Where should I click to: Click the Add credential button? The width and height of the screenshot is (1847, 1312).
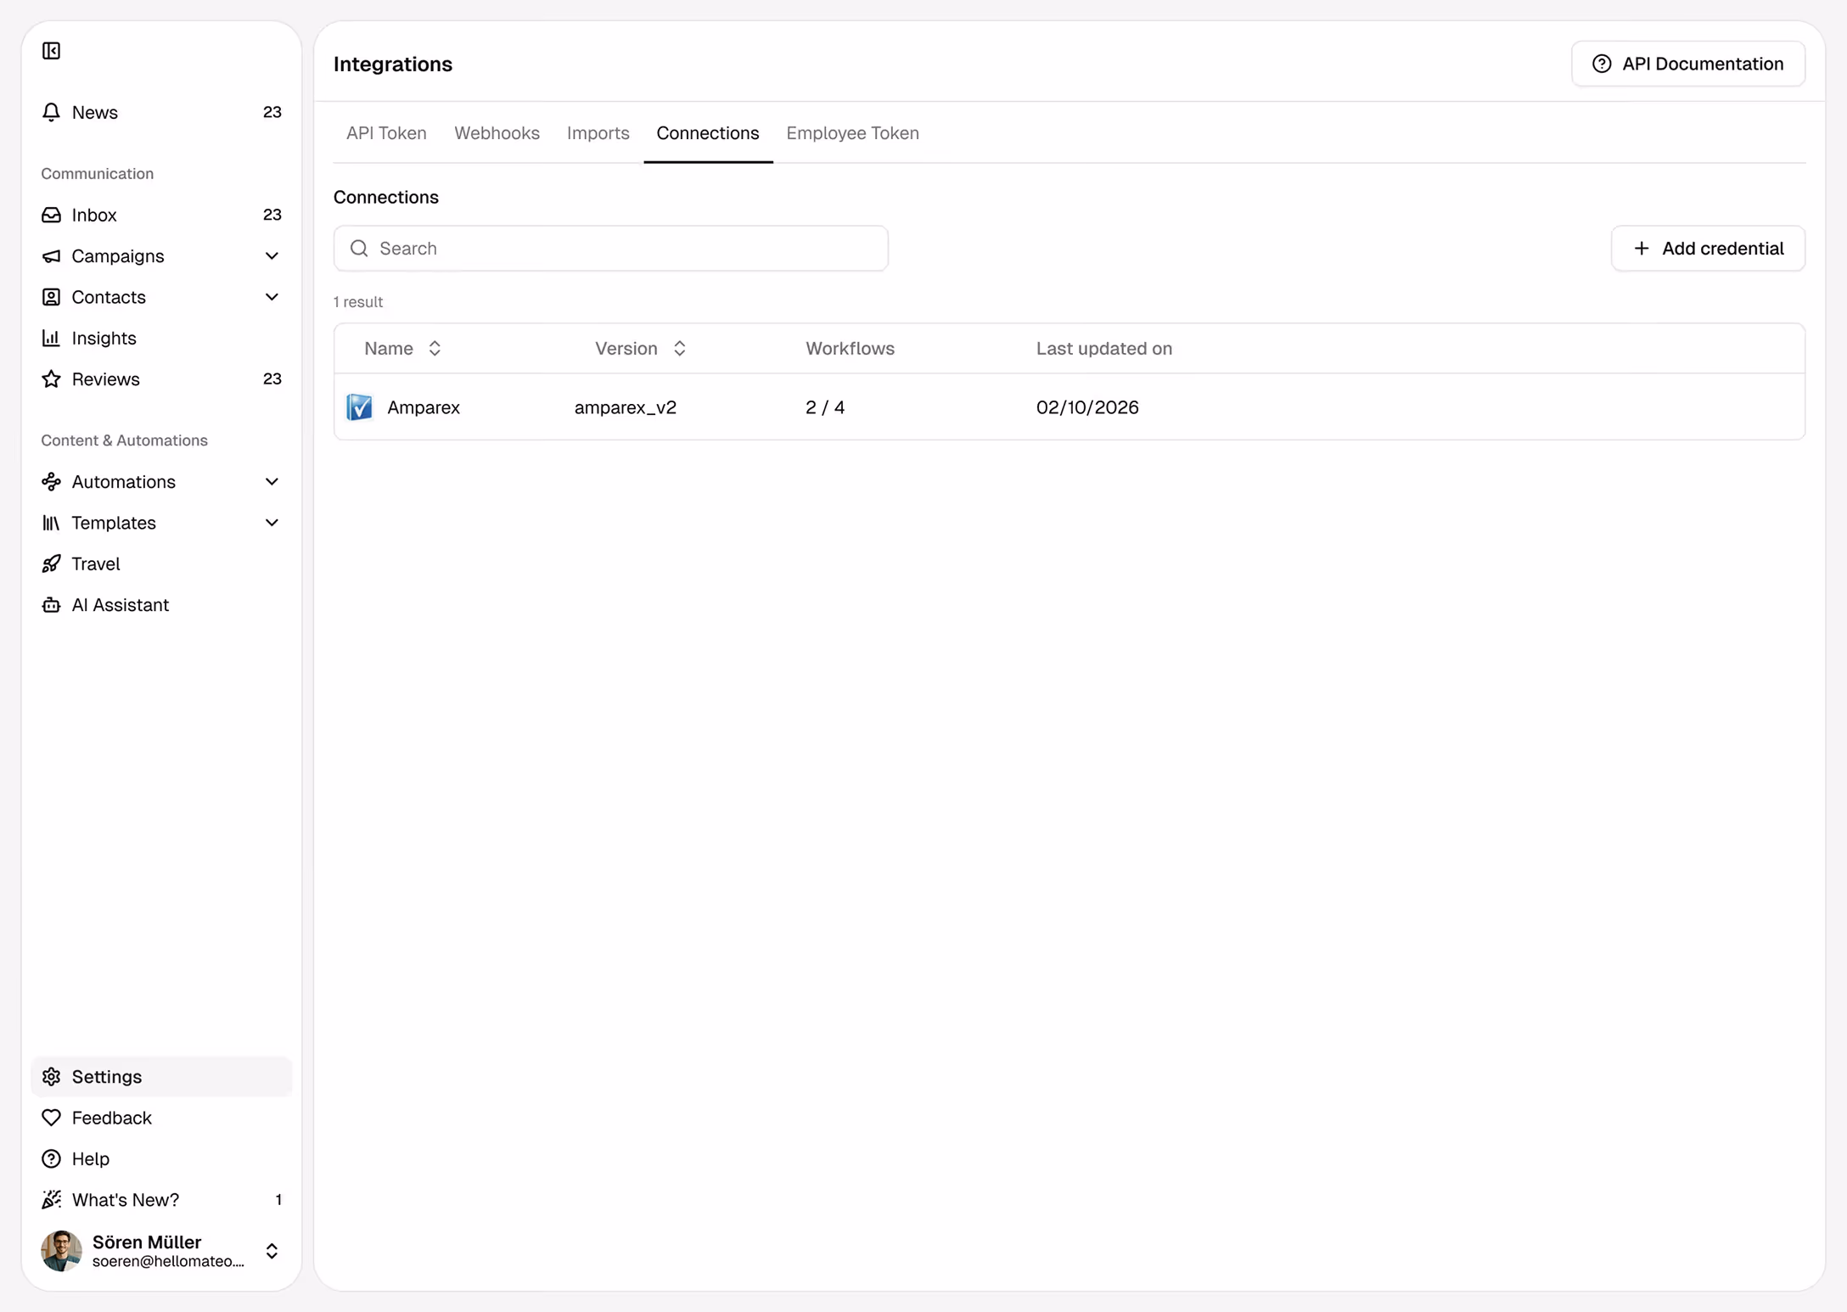click(x=1707, y=249)
